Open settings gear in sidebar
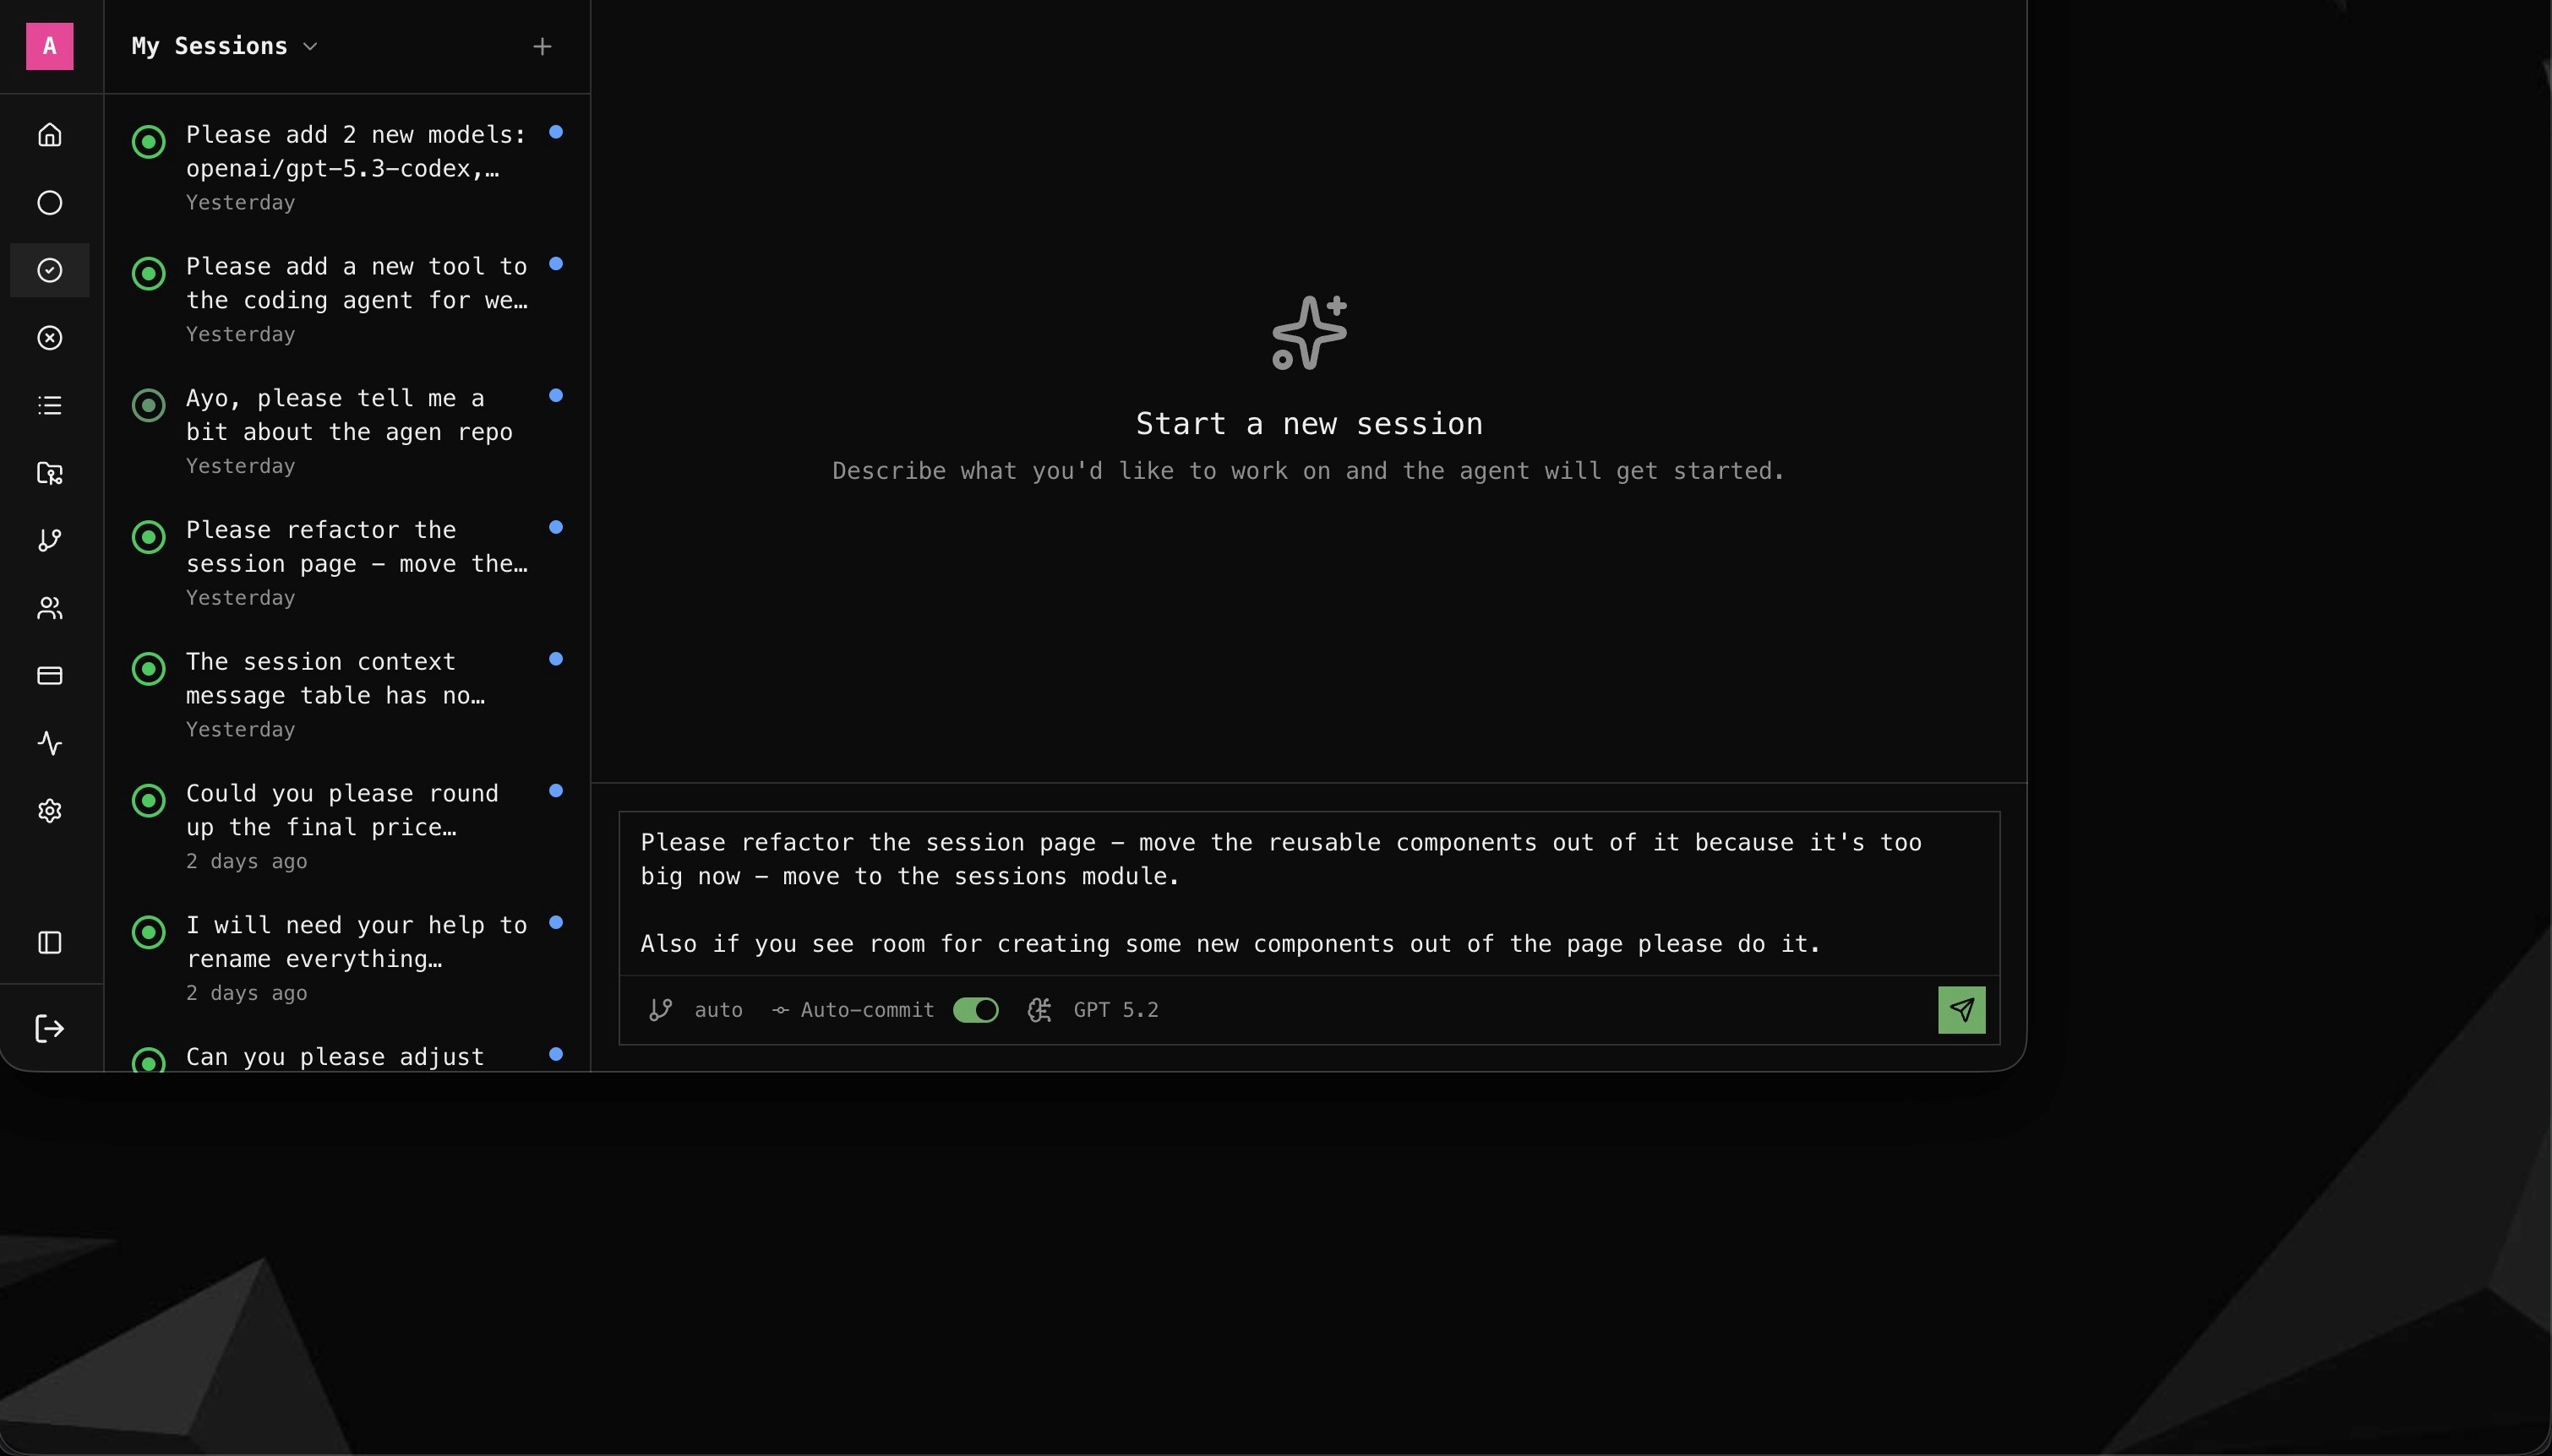Screen dimensions: 2552x1456 click(x=50, y=811)
